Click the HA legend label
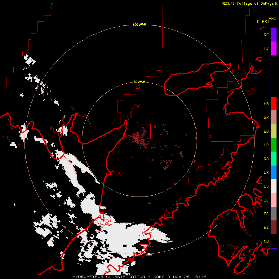The width and height of the screenshot is (279, 279). point(266,104)
